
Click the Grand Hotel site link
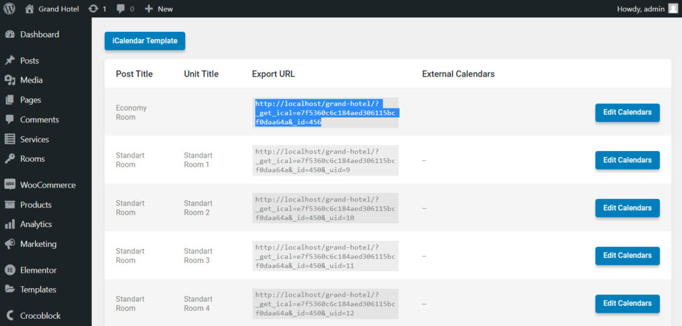click(59, 9)
